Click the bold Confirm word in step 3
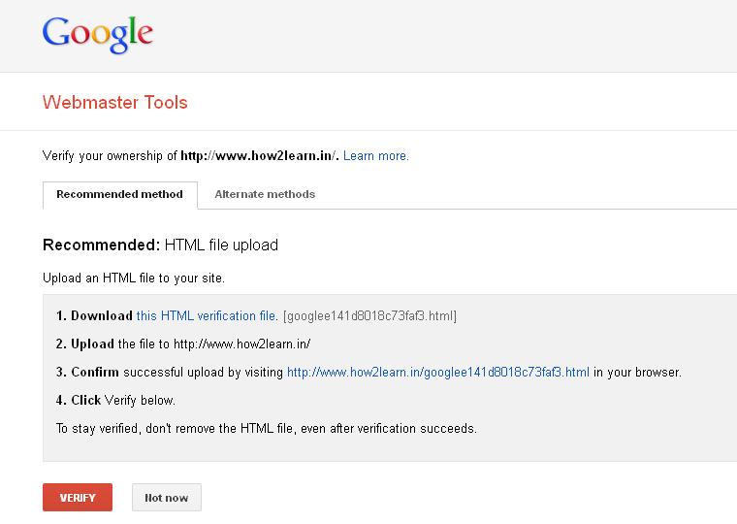 95,372
